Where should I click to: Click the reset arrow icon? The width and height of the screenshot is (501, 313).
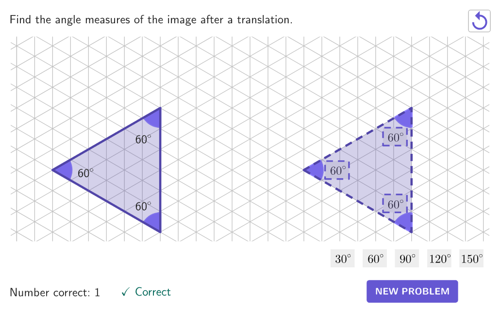coord(479,21)
